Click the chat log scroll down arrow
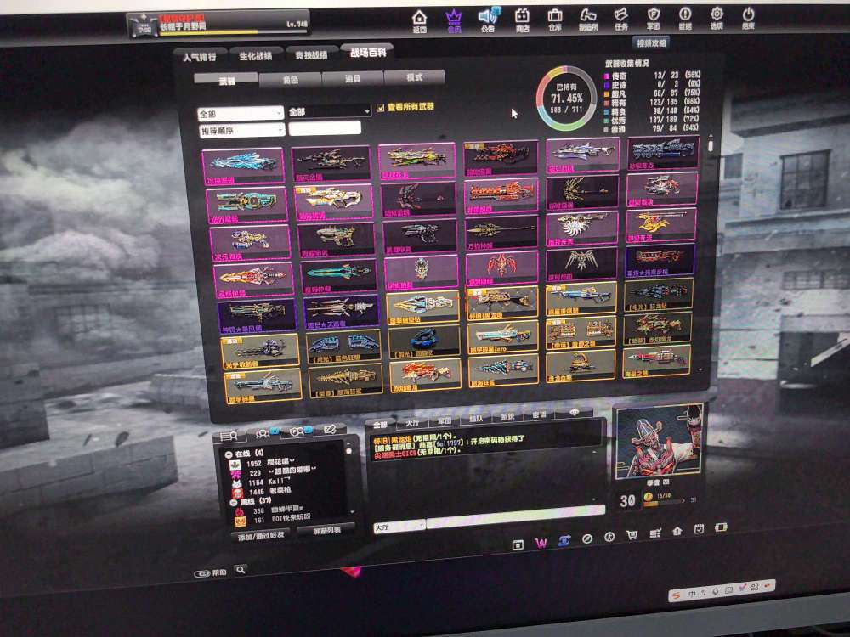This screenshot has height=637, width=850. click(595, 500)
